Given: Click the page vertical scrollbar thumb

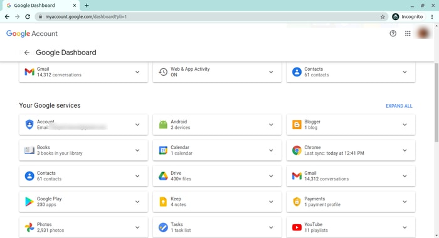Looking at the screenshot, I should 436,102.
